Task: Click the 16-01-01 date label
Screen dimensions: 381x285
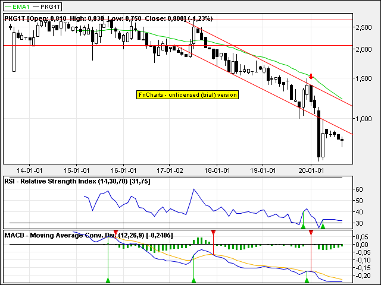Action: pyautogui.click(x=124, y=170)
